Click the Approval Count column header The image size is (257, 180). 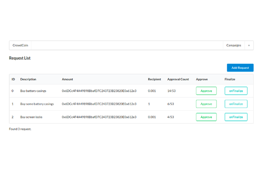[178, 79]
